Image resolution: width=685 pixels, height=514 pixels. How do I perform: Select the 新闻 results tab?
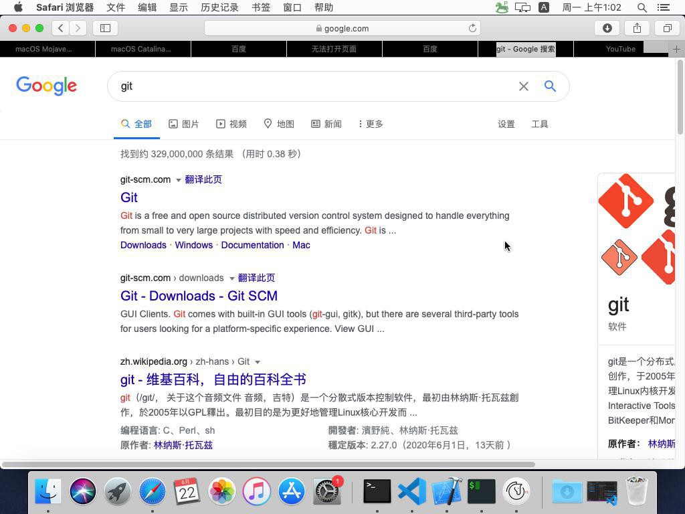pyautogui.click(x=326, y=124)
